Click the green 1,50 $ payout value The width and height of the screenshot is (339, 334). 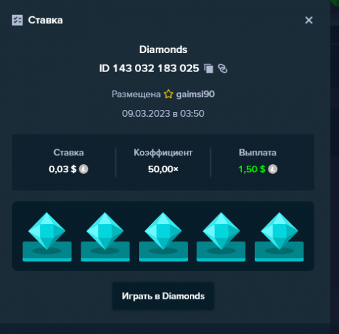click(x=252, y=169)
